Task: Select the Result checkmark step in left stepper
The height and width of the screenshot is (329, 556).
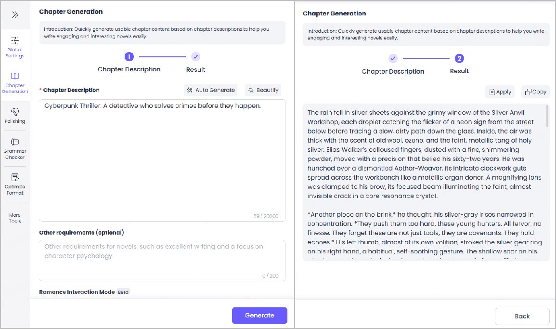Action: click(195, 57)
